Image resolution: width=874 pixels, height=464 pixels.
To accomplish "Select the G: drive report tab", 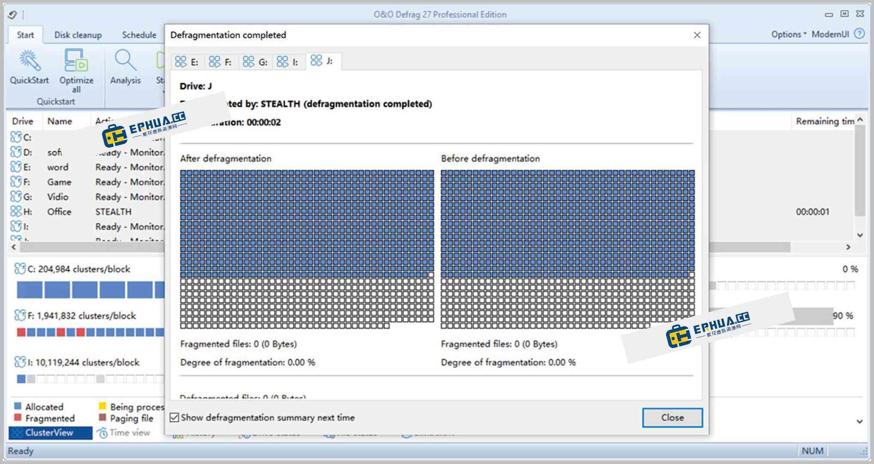I will [255, 62].
